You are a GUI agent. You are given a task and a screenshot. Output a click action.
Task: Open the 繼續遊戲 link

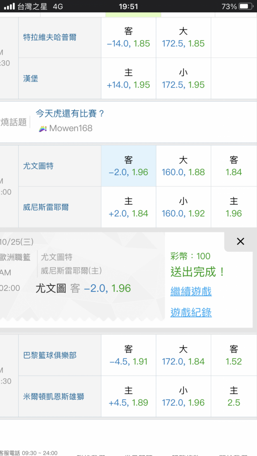tap(191, 291)
